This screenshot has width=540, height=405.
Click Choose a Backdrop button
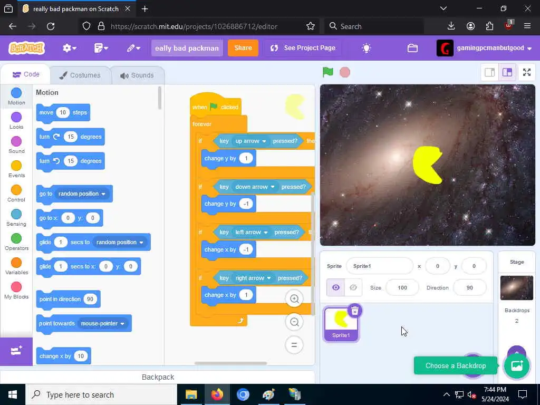(x=516, y=366)
